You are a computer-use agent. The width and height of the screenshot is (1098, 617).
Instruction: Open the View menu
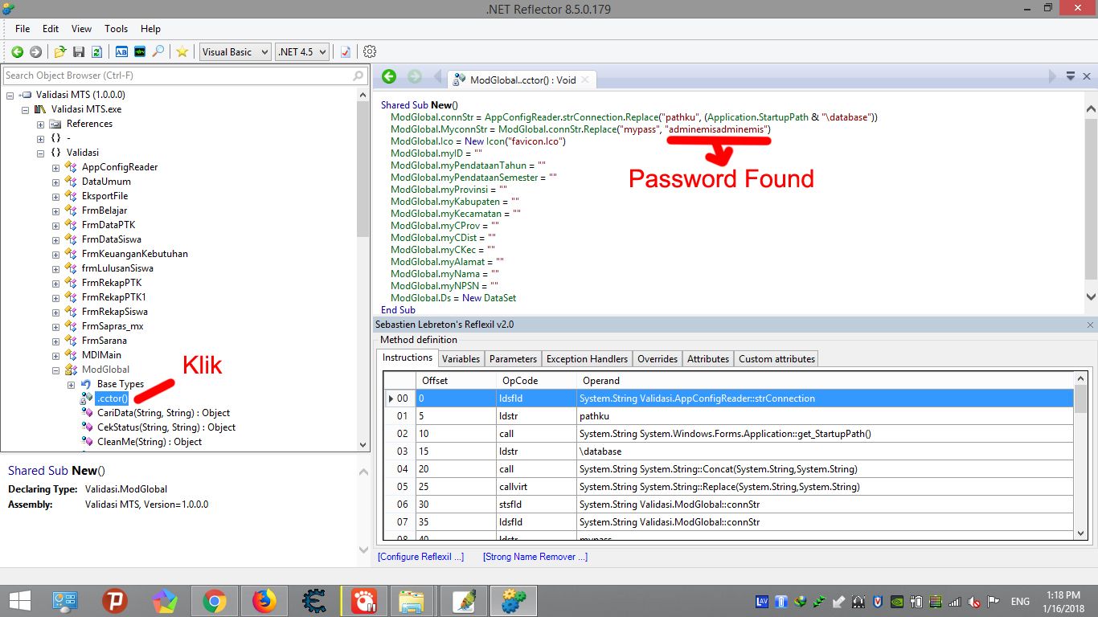click(x=82, y=28)
